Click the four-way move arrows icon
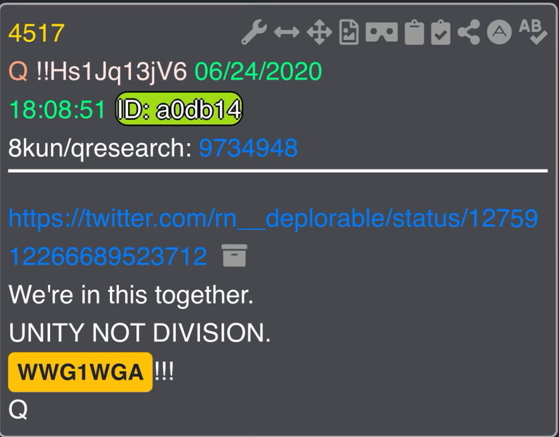This screenshot has height=437, width=559. click(319, 33)
